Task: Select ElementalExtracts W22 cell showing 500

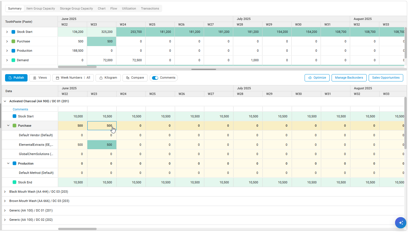Action: (73, 145)
